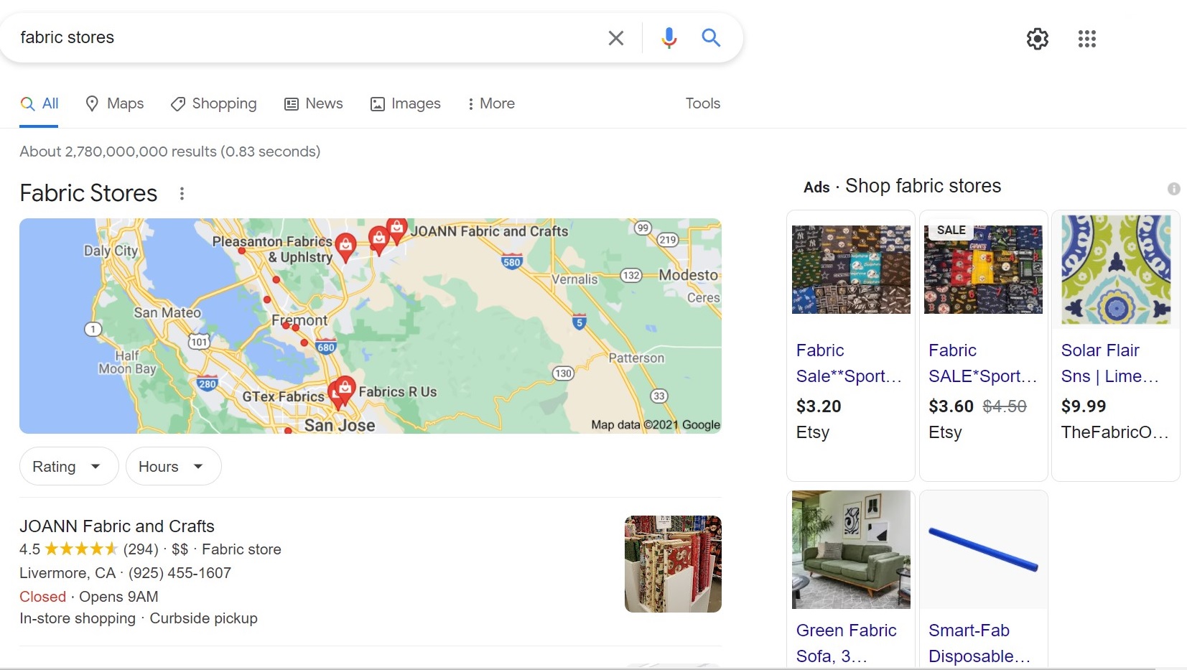
Task: Click the Modesto label on the map
Action: point(688,275)
